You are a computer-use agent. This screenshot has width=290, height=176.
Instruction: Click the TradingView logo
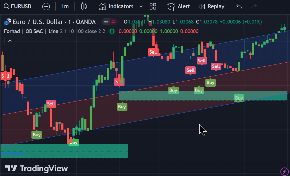36,168
